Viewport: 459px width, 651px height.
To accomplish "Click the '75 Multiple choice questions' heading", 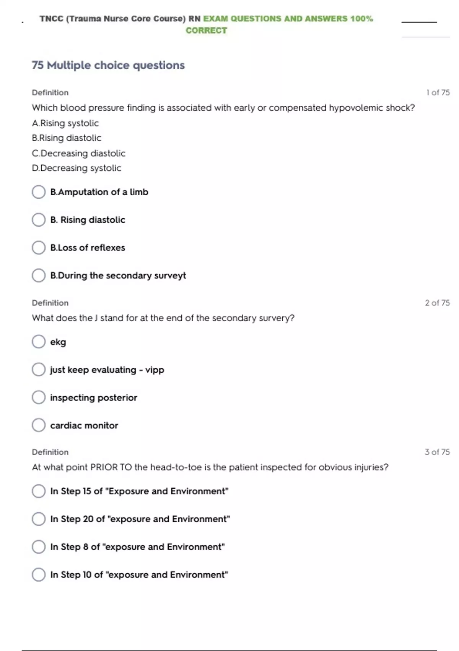I will [x=108, y=65].
